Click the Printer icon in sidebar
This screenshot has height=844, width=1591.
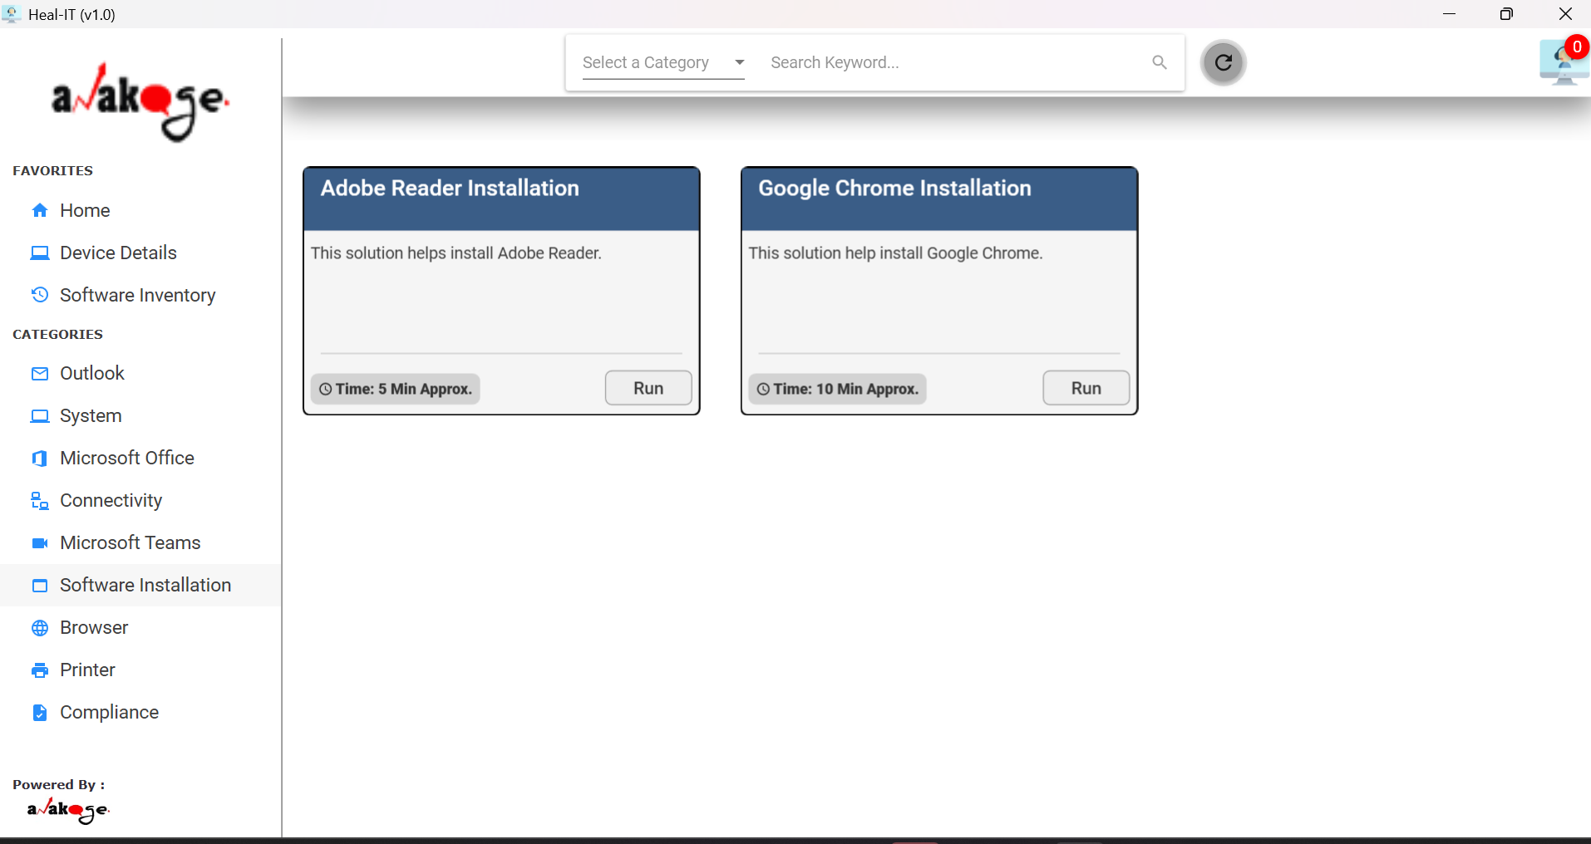click(40, 670)
